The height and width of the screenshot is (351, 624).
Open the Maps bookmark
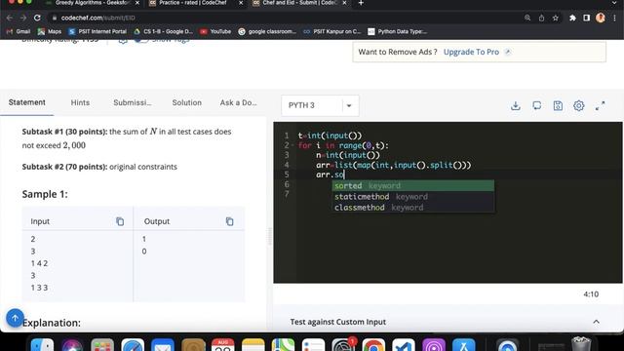point(50,31)
